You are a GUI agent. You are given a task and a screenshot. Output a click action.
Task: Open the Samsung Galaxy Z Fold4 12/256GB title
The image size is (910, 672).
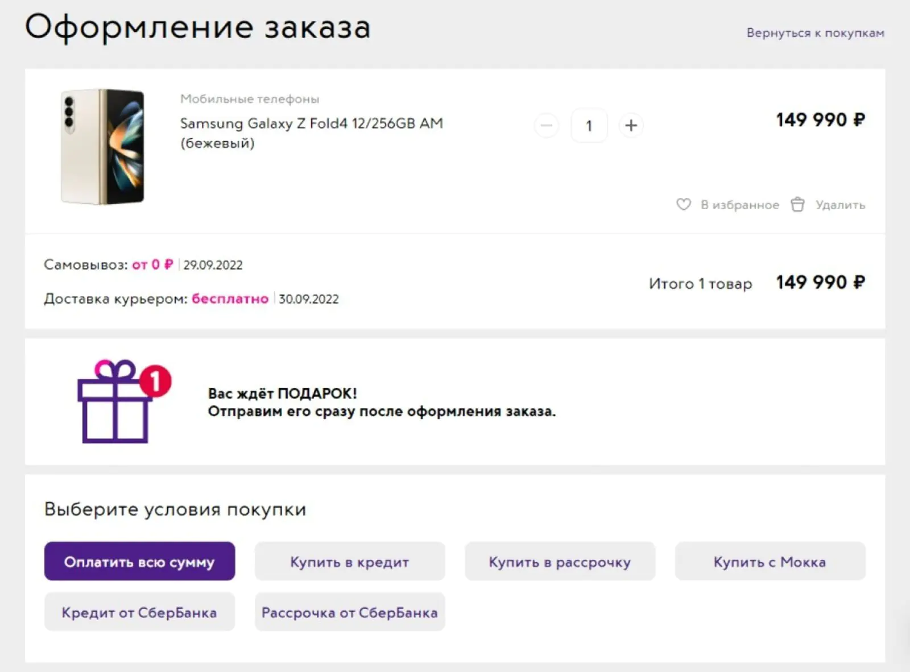pos(312,132)
